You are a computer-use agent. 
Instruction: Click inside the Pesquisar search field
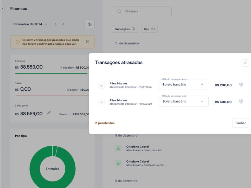pos(141,11)
